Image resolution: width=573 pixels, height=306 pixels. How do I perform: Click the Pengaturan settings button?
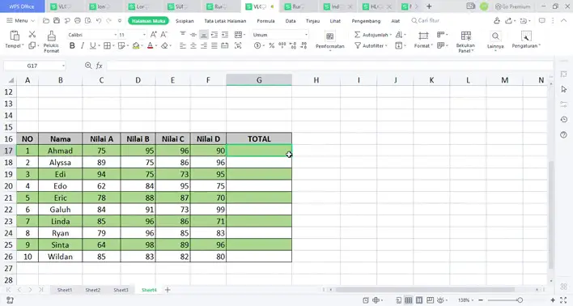pos(526,40)
